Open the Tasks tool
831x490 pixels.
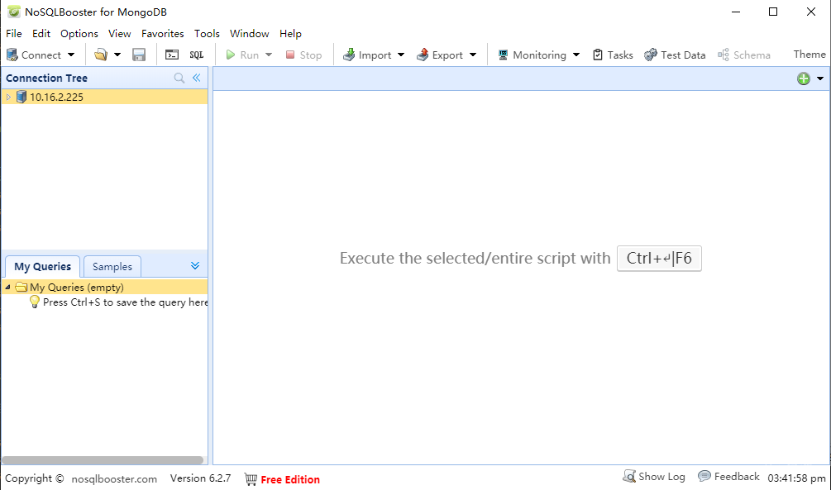pos(614,55)
